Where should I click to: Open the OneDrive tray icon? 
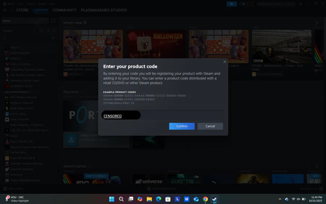tap(287, 199)
